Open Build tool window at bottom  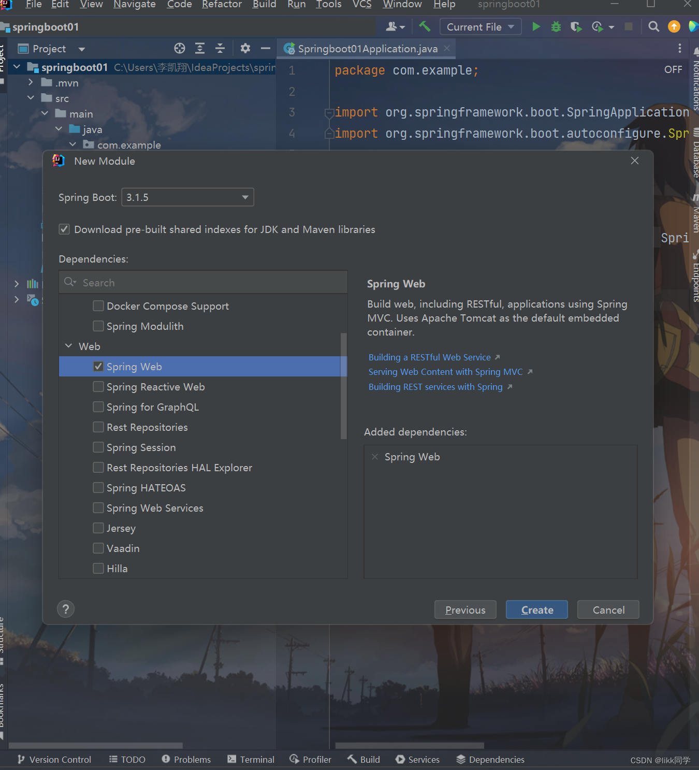pos(364,759)
